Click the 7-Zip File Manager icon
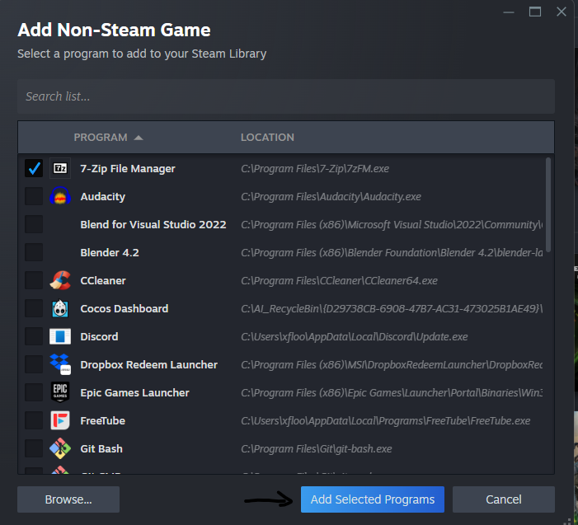578x525 pixels. coord(60,168)
